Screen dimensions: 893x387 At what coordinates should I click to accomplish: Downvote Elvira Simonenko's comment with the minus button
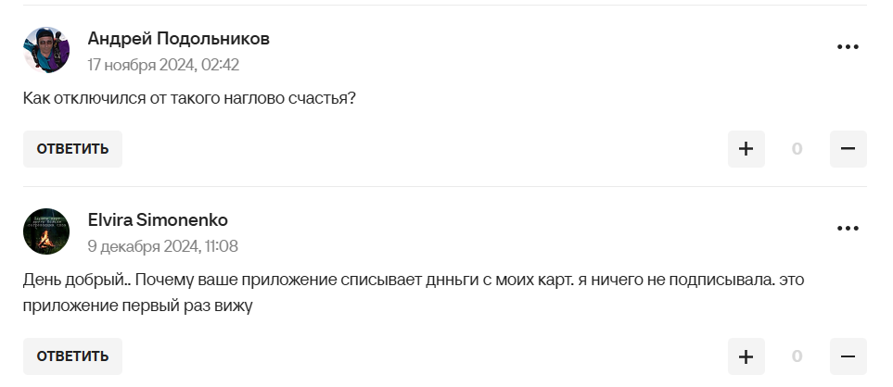point(848,356)
